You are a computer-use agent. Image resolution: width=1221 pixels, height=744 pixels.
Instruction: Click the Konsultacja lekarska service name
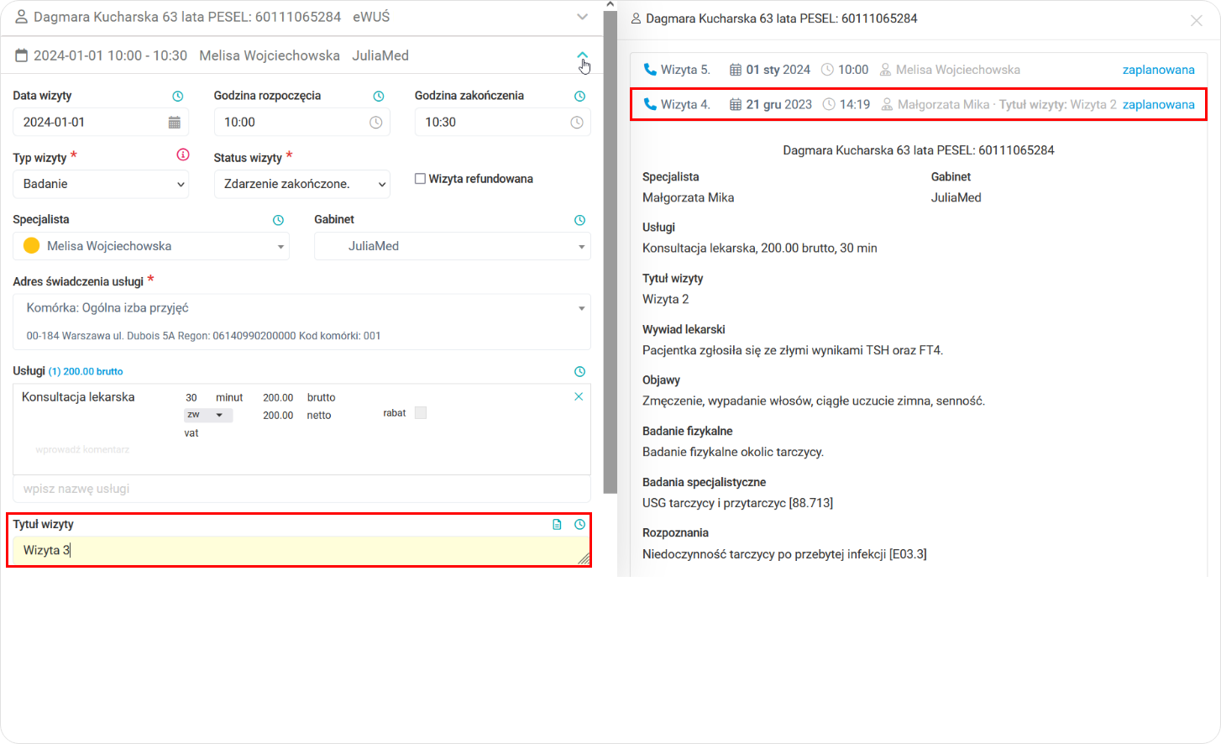pos(78,397)
